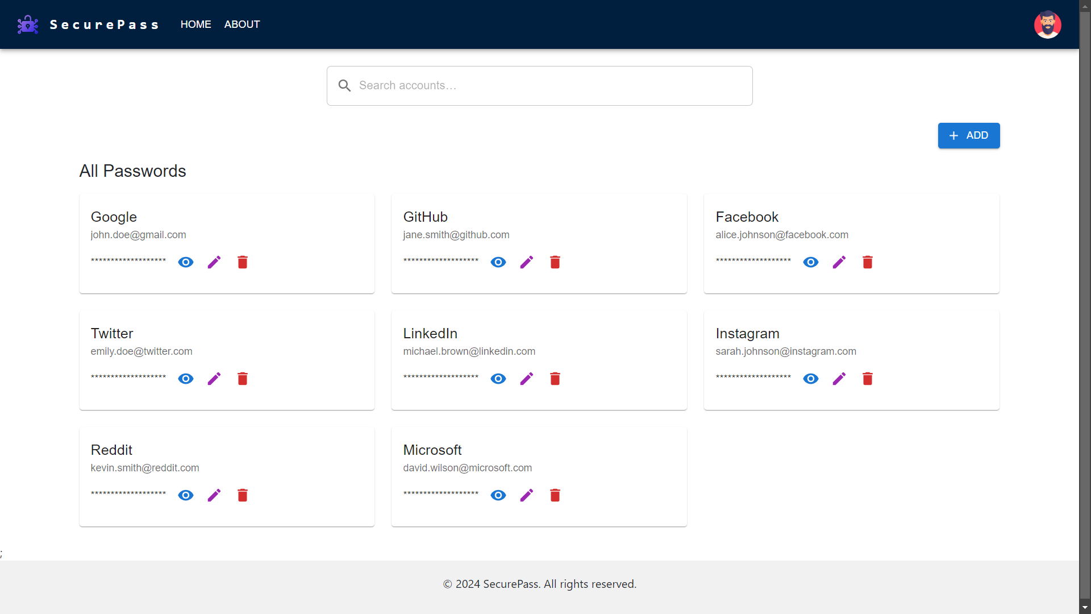Edit the Microsoft password entry
The width and height of the screenshot is (1091, 614).
click(527, 495)
